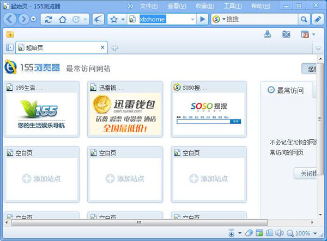
Task: Expand the status bar accelerator dropdown
Action: (x=240, y=233)
